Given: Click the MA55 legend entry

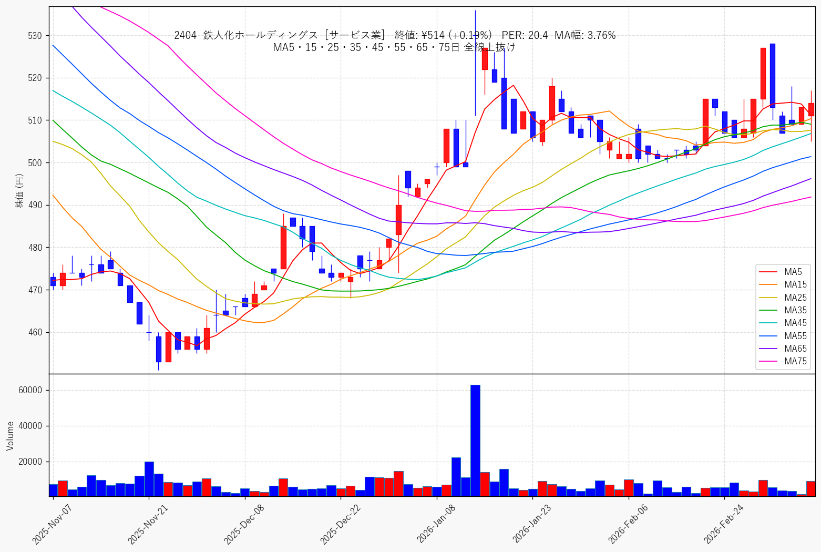Looking at the screenshot, I should click(x=783, y=336).
